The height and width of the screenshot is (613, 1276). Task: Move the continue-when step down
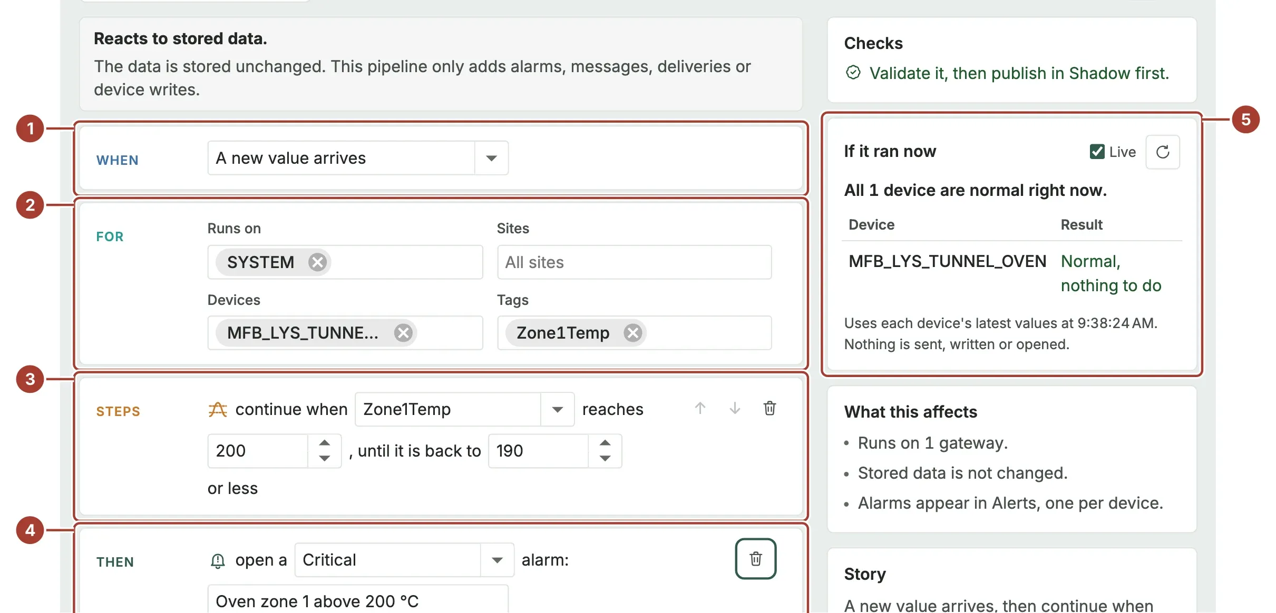(x=735, y=408)
